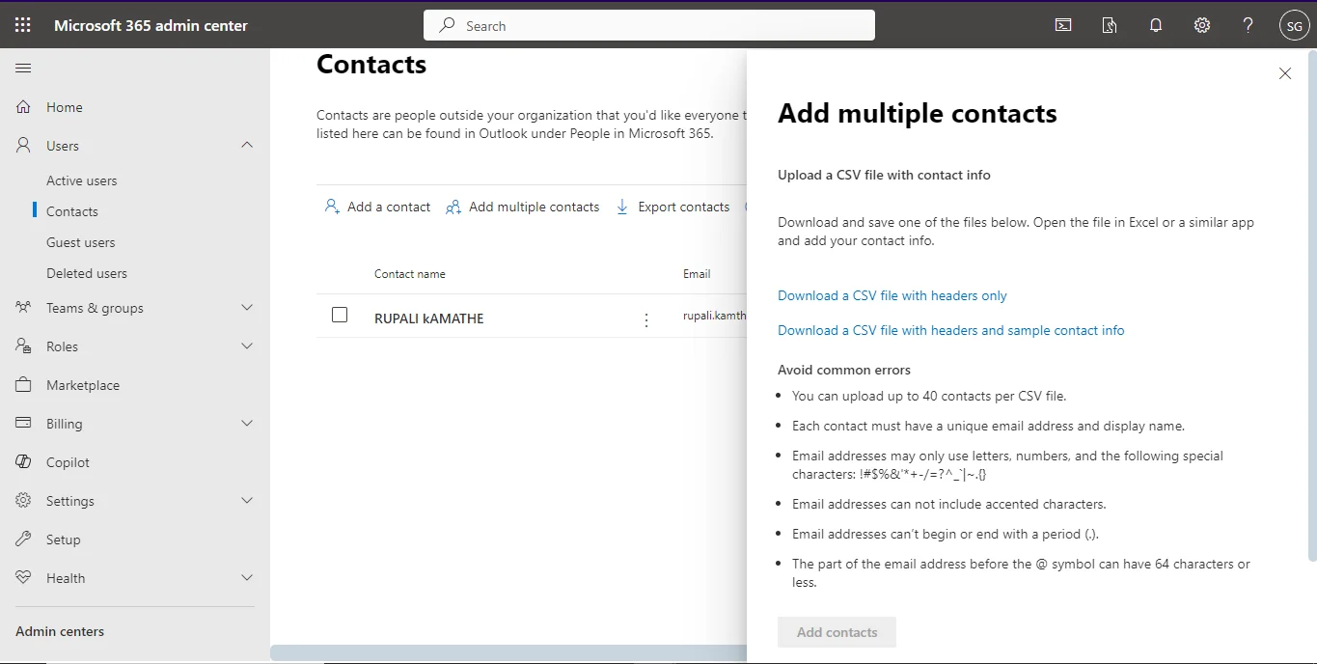1317x664 pixels.
Task: Open Guest users page
Action: click(x=81, y=242)
